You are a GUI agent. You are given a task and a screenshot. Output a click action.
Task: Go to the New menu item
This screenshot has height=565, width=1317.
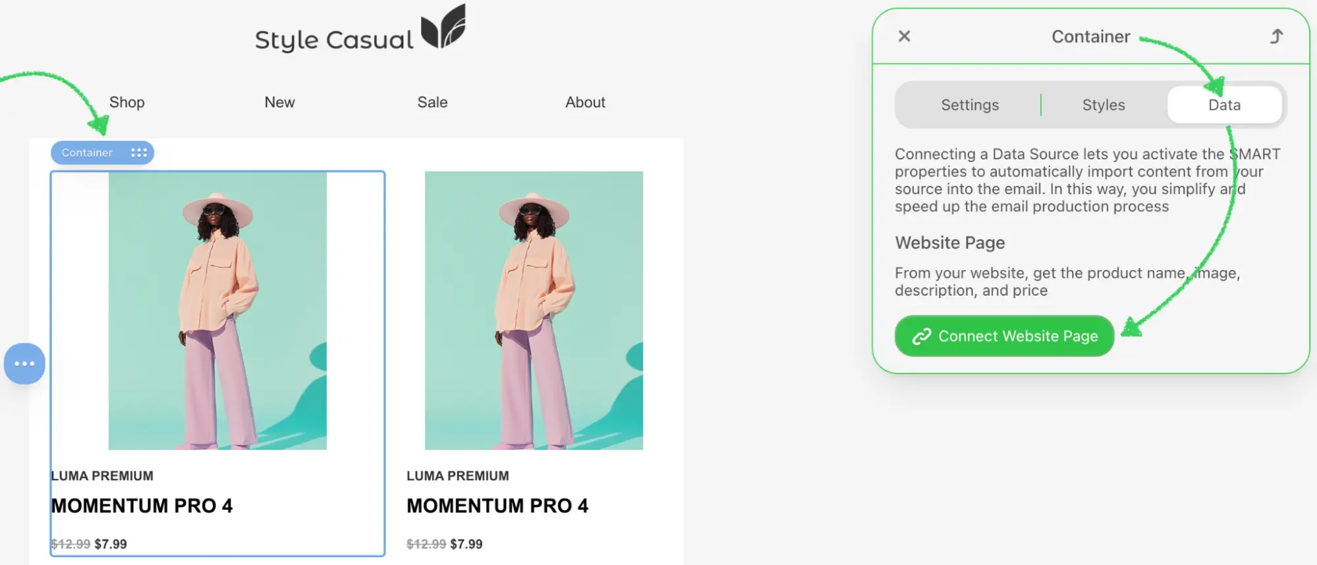(x=279, y=102)
